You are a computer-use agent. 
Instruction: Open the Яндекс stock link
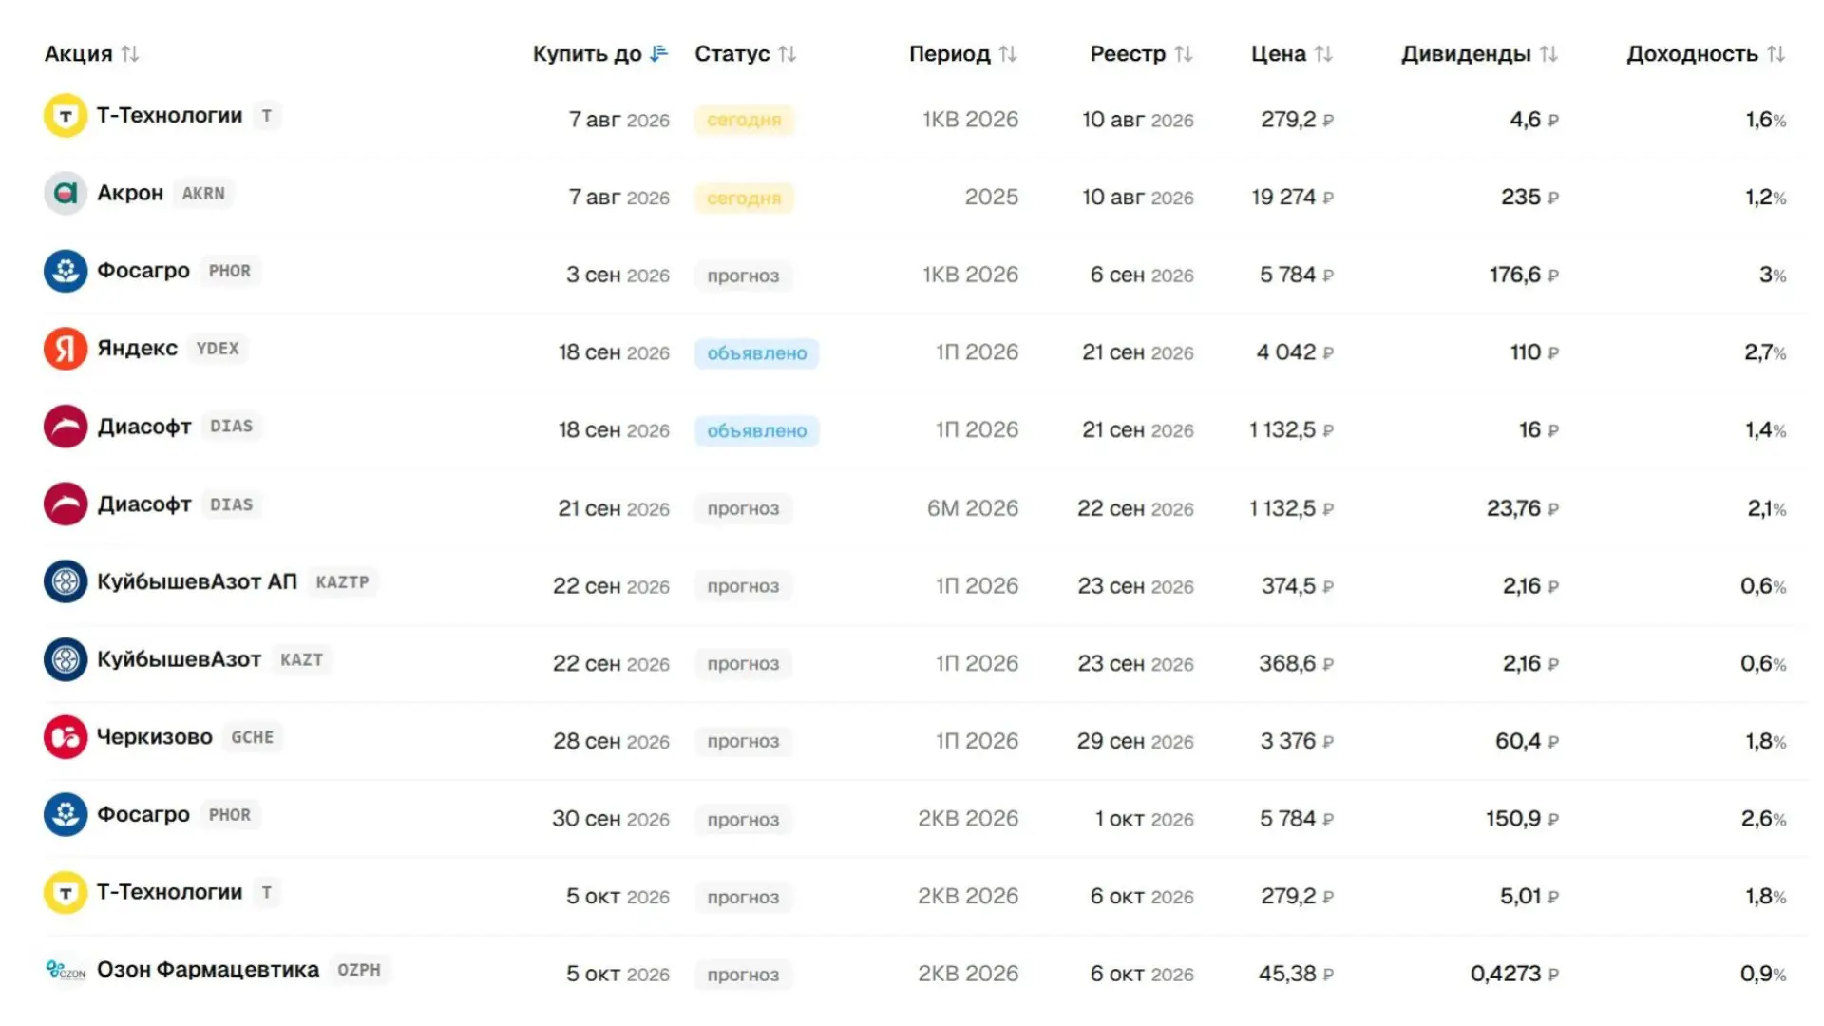tap(137, 349)
